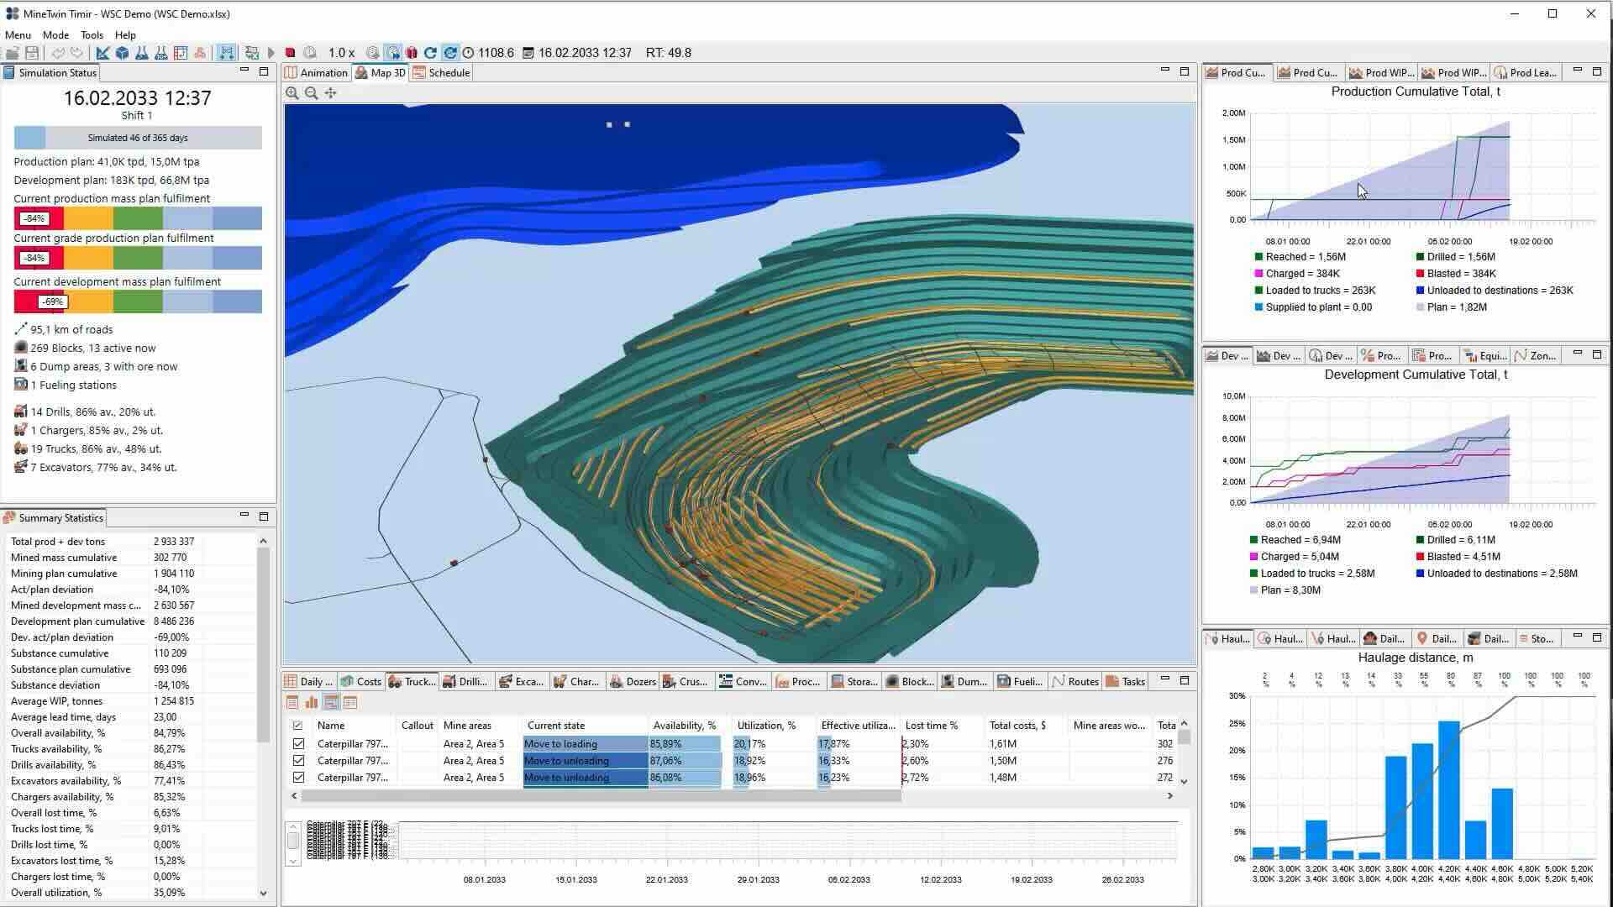
Task: Click the simulated days progress bar
Action: tap(138, 138)
